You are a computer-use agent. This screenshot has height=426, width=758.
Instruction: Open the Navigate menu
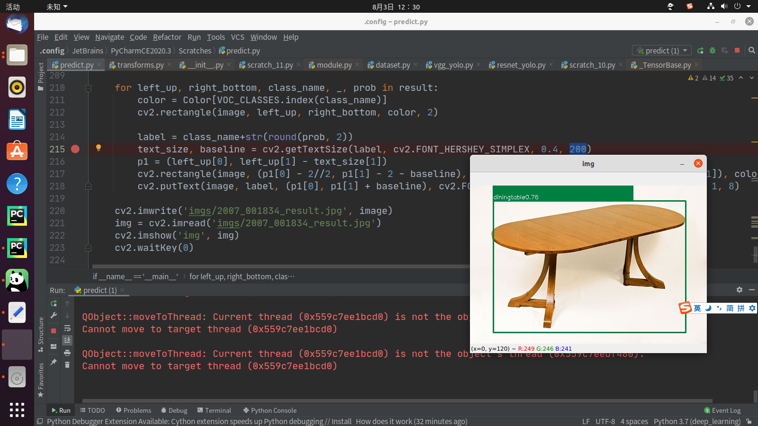(109, 37)
